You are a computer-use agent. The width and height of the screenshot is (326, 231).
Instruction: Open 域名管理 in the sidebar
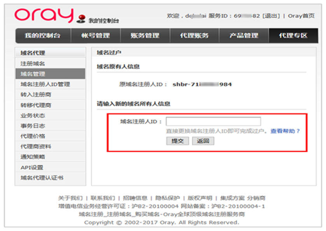(33, 74)
